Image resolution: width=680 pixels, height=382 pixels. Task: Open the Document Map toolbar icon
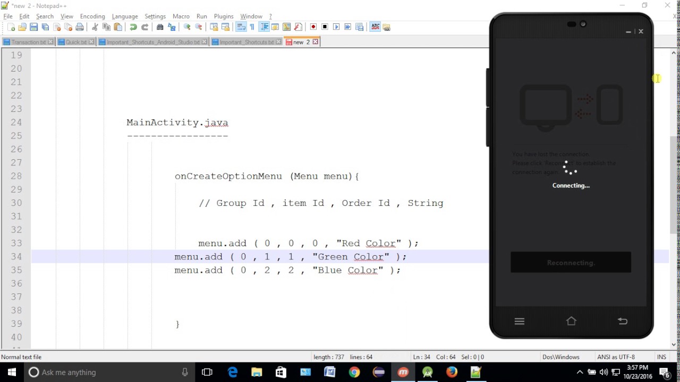pos(287,27)
